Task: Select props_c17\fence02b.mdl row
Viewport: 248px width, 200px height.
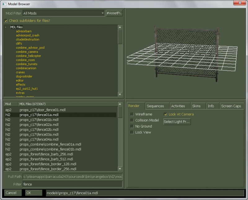Action: click(x=61, y=129)
